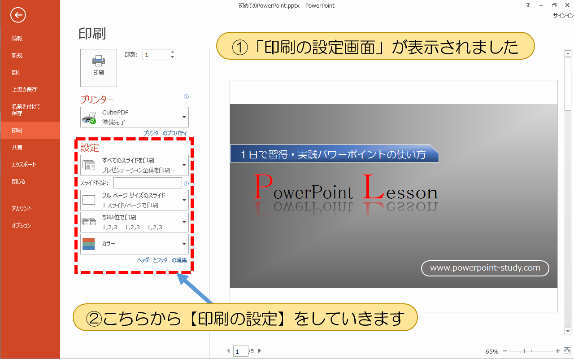Show printer info icon beside プリンター
Image resolution: width=574 pixels, height=359 pixels.
click(187, 96)
